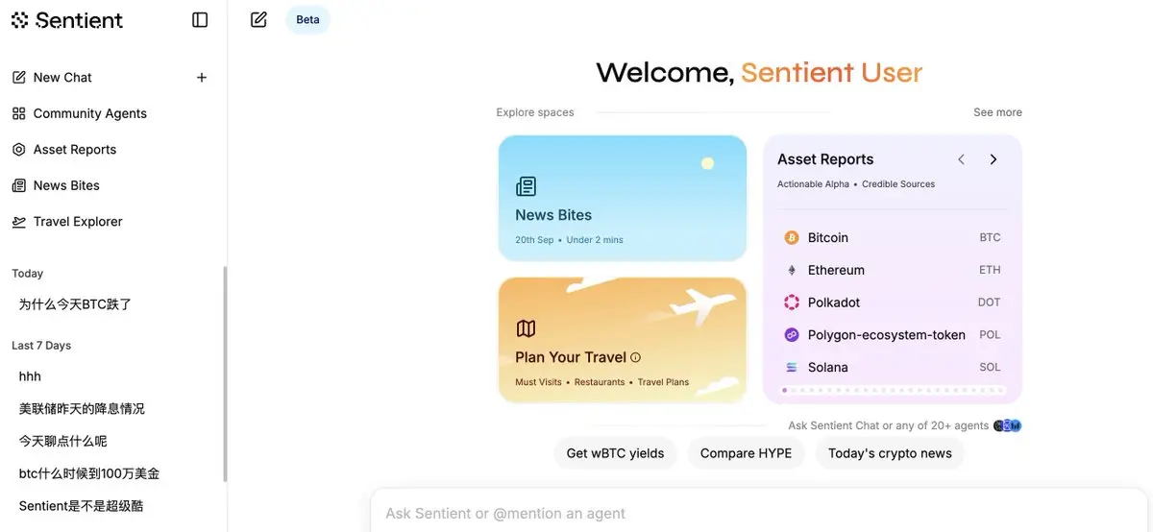Click the Ask Sentient input field

[761, 511]
